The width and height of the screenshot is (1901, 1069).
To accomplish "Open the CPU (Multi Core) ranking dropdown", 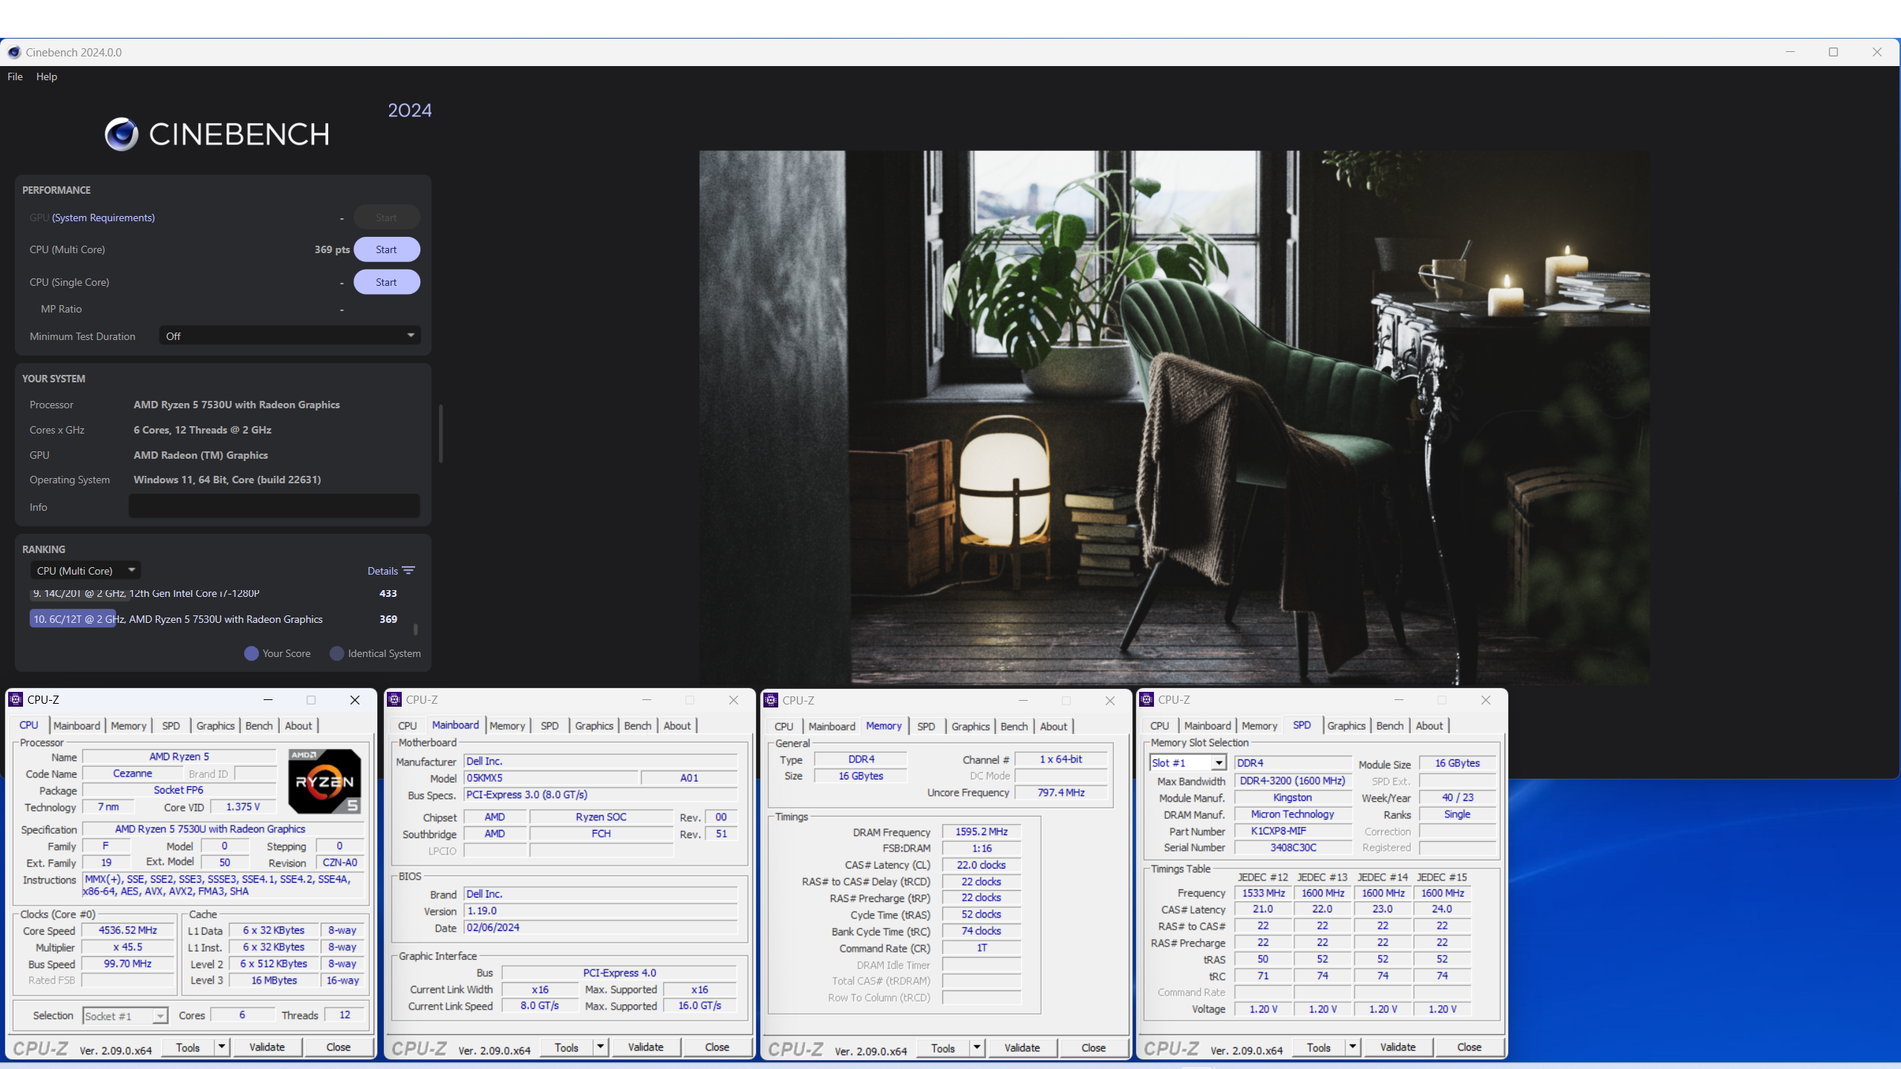I will (85, 570).
